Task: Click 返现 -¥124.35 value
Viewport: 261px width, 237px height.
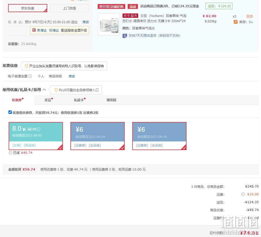Action: pyautogui.click(x=251, y=202)
